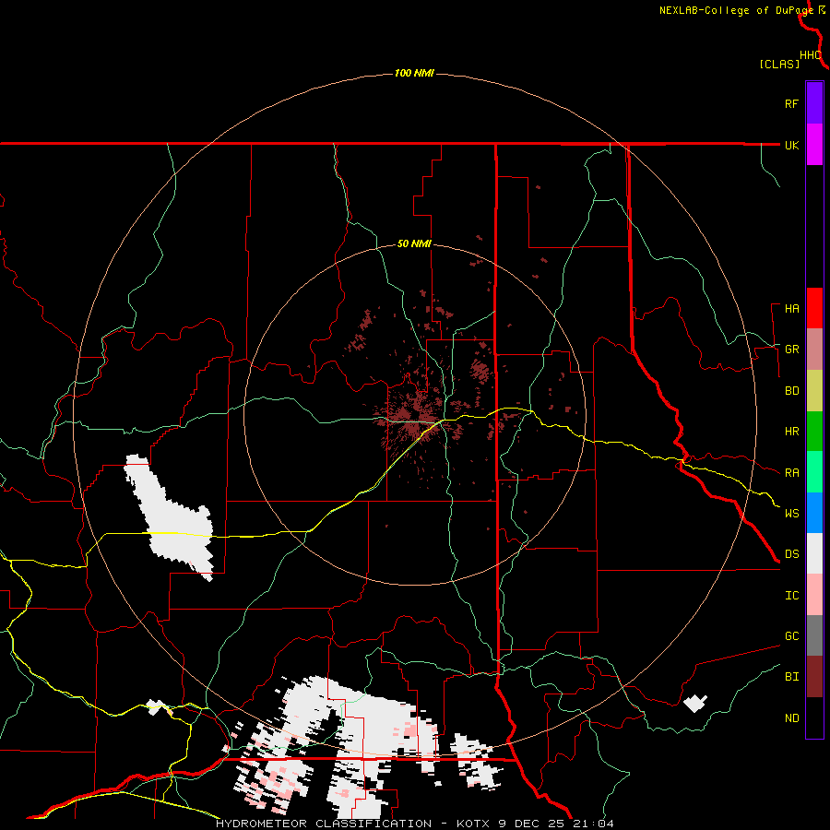Select the GR legend color block
The height and width of the screenshot is (830, 830).
[x=814, y=349]
